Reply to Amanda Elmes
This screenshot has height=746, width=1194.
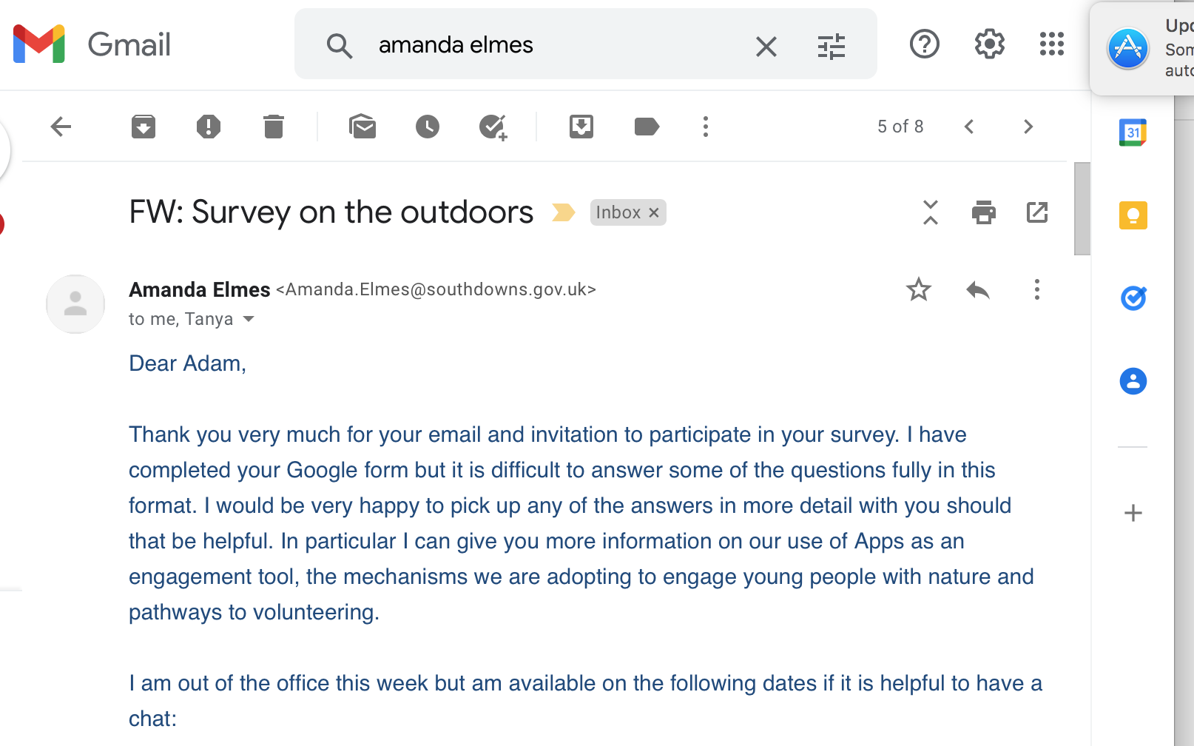coord(978,289)
